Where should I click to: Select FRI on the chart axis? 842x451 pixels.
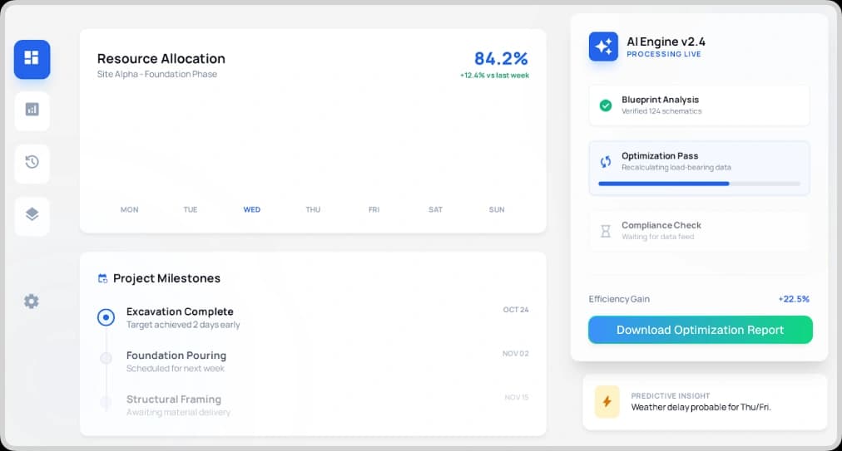(x=374, y=209)
